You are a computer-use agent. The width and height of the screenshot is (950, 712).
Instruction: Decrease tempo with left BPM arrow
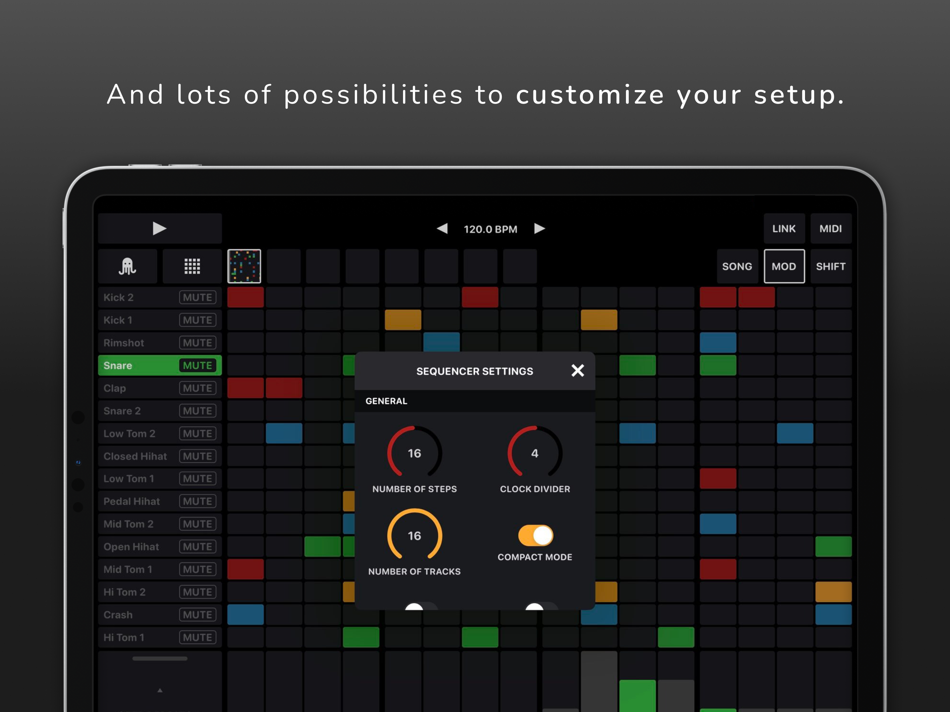point(442,228)
